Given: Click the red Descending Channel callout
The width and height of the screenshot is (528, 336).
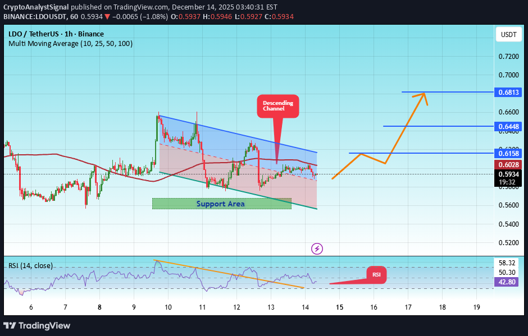Looking at the screenshot, I should tap(277, 105).
